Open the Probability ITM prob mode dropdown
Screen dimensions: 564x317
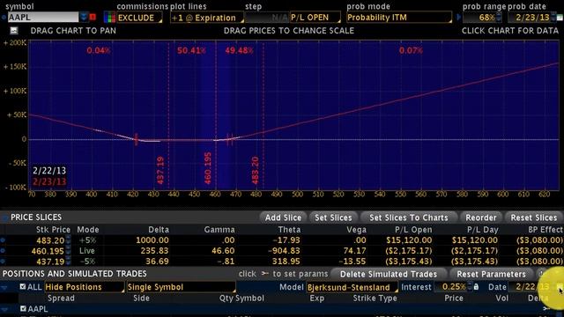399,18
